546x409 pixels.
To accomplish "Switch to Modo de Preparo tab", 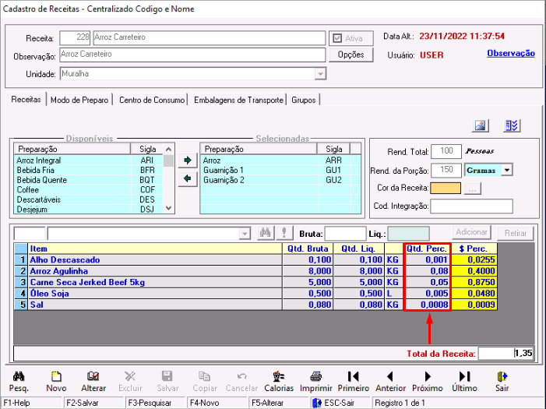I will pyautogui.click(x=80, y=100).
